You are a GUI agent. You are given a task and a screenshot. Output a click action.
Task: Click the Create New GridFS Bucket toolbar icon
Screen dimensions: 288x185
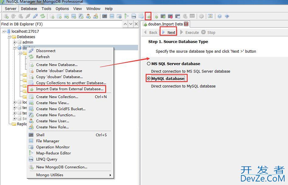coord(74,16)
